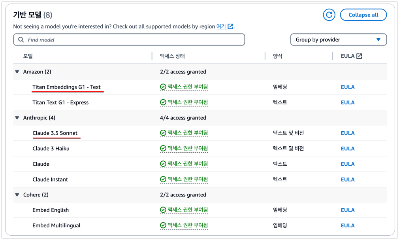Open the EULA link for Embed Multilingual
The height and width of the screenshot is (240, 399).
click(348, 225)
